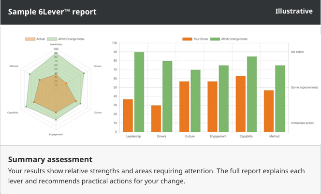The image size is (321, 194).
Task: Click 'Method' label below the bar chart
Action: click(x=274, y=137)
